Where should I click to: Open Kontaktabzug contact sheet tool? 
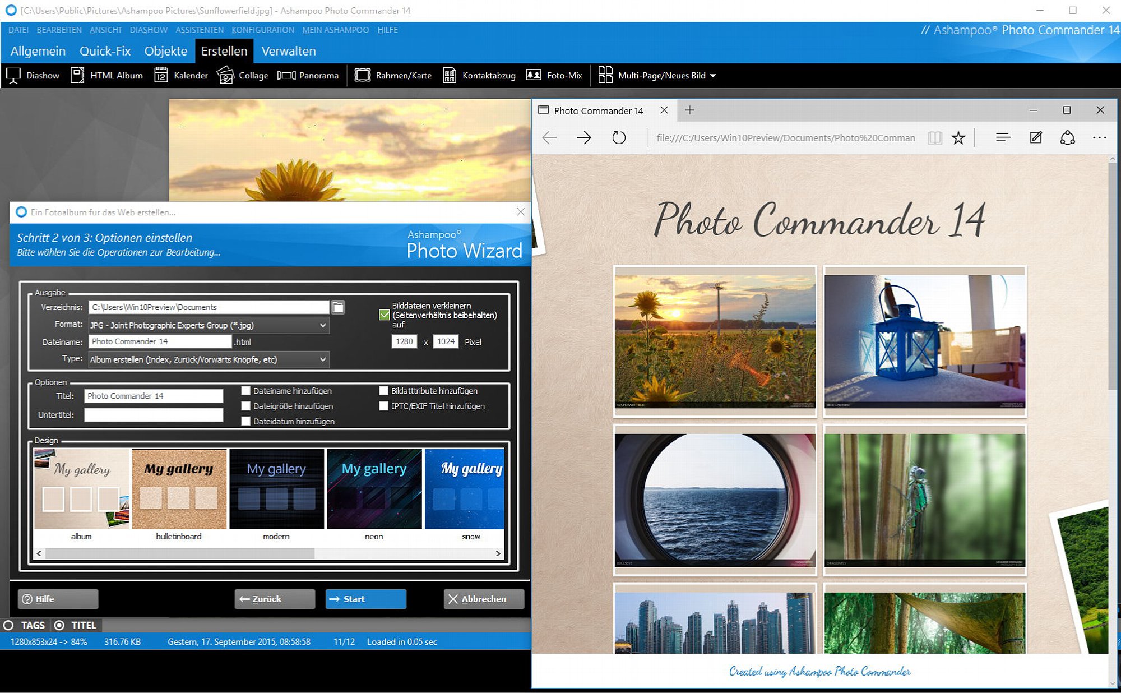coord(479,75)
